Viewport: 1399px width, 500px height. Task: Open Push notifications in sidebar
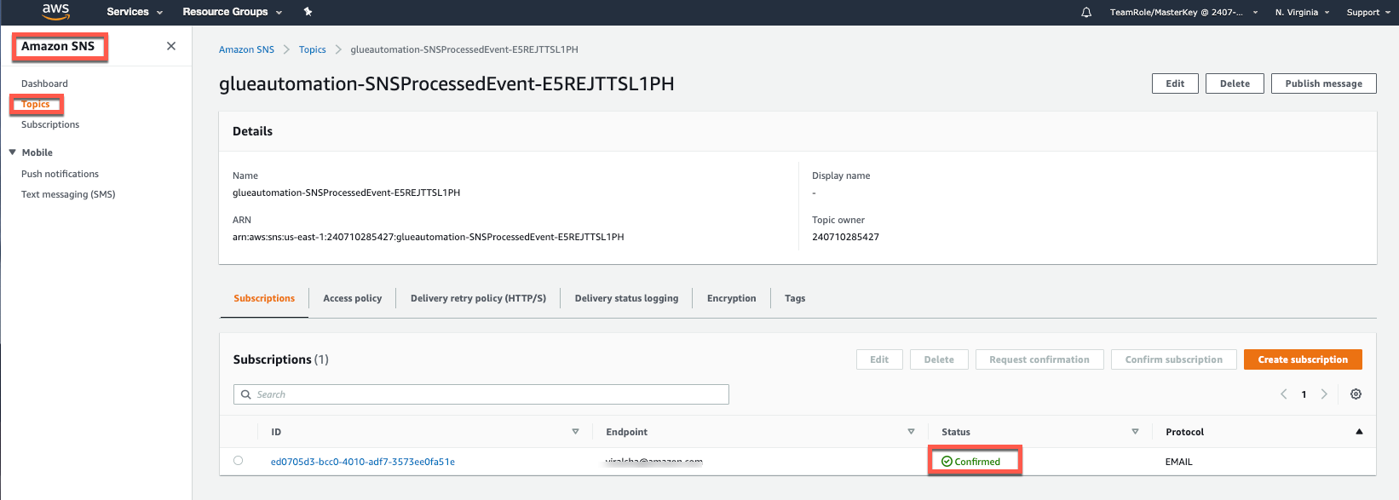point(60,174)
